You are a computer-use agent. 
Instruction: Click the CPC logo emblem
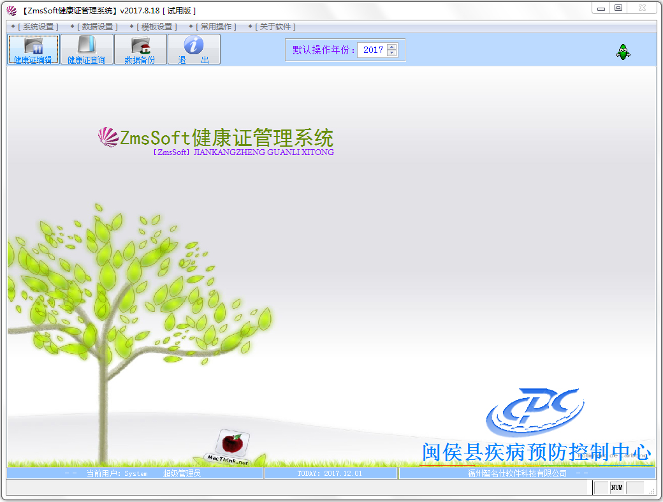[535, 413]
